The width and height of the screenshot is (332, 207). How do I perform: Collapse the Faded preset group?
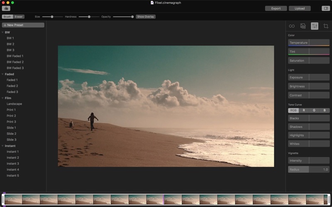click(2, 74)
